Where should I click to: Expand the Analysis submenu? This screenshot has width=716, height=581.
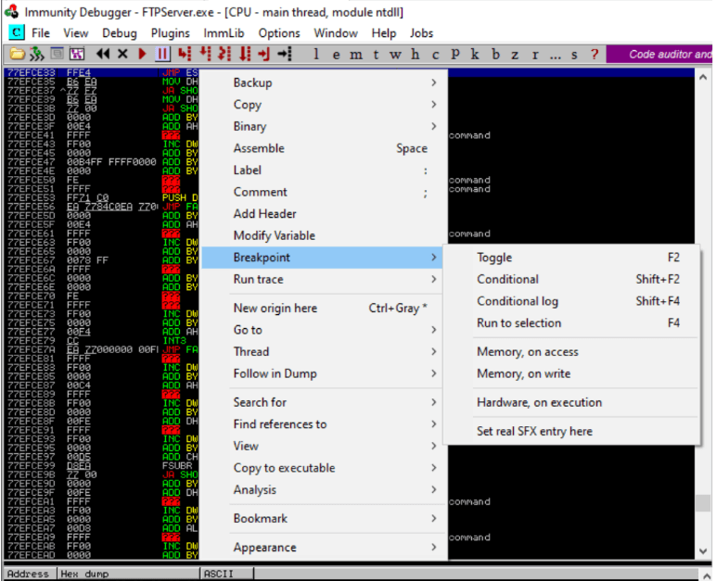tap(324, 490)
